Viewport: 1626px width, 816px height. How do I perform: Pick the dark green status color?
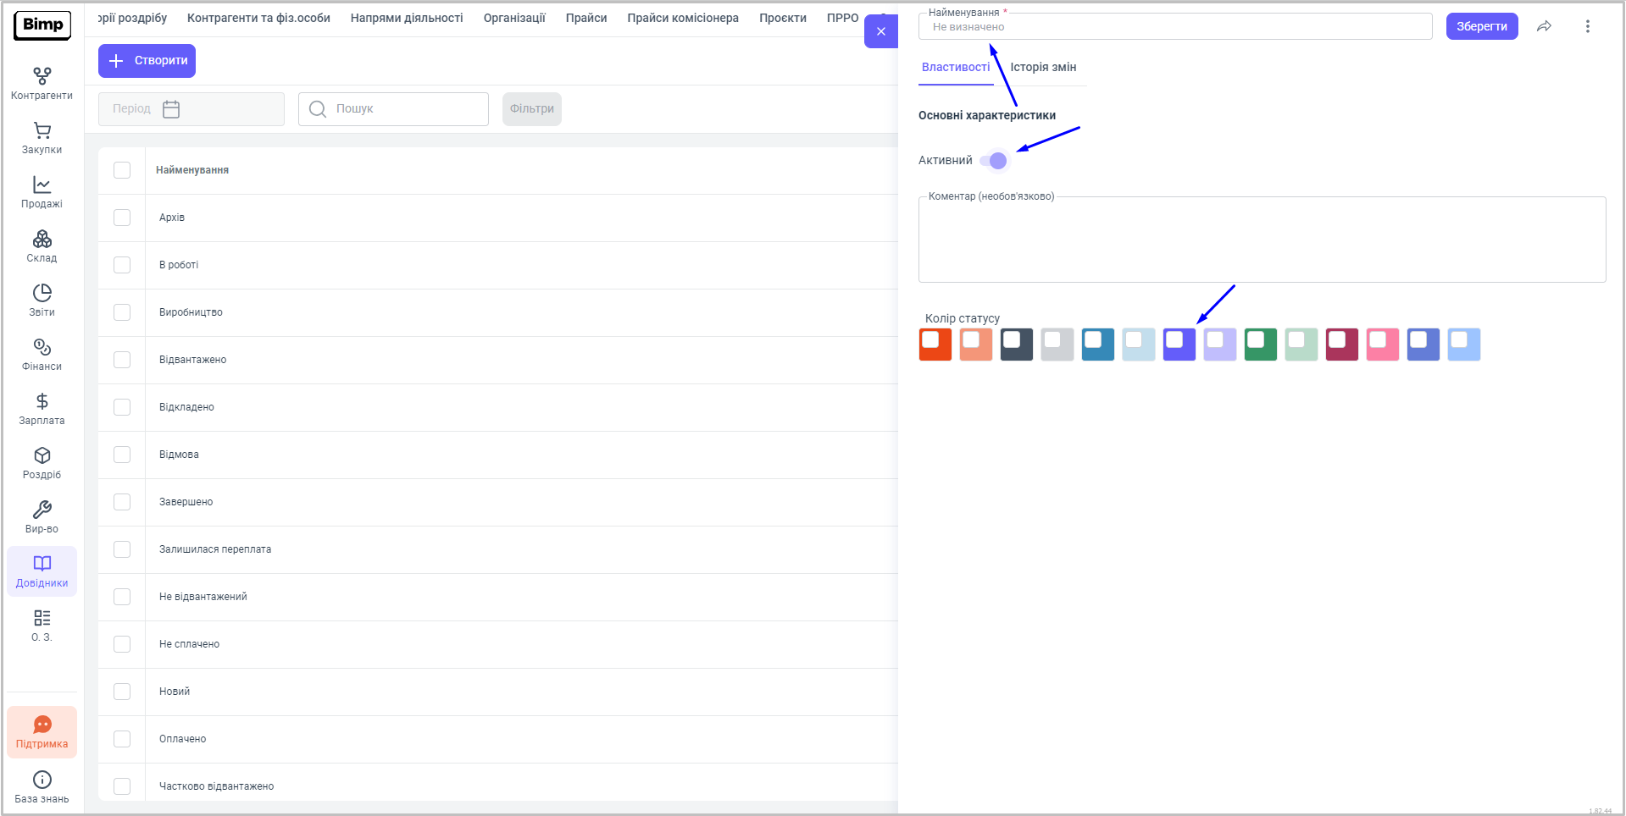click(x=1260, y=345)
